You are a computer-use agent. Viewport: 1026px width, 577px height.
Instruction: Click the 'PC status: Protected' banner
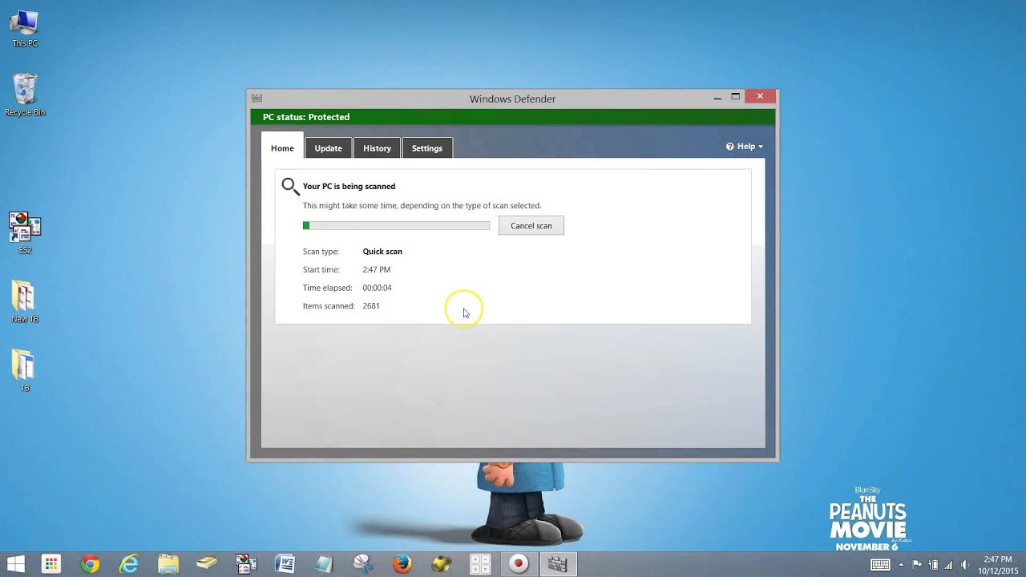(x=513, y=117)
